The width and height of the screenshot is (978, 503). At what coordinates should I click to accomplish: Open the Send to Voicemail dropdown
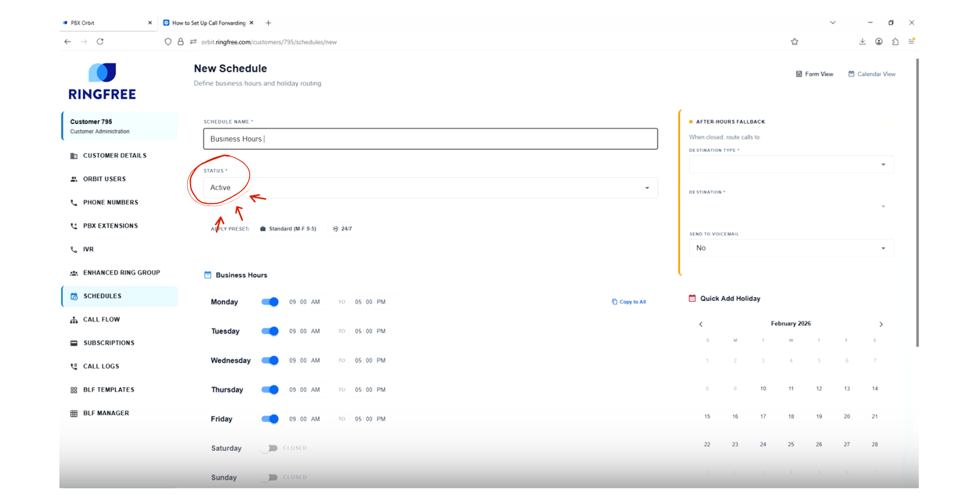tap(791, 248)
